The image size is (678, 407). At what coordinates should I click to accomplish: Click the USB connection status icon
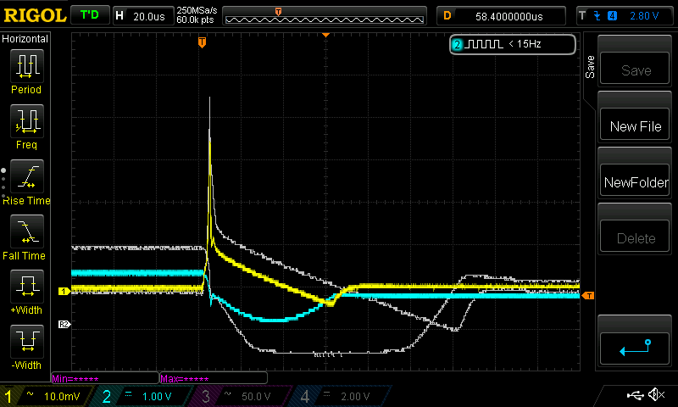coord(635,394)
